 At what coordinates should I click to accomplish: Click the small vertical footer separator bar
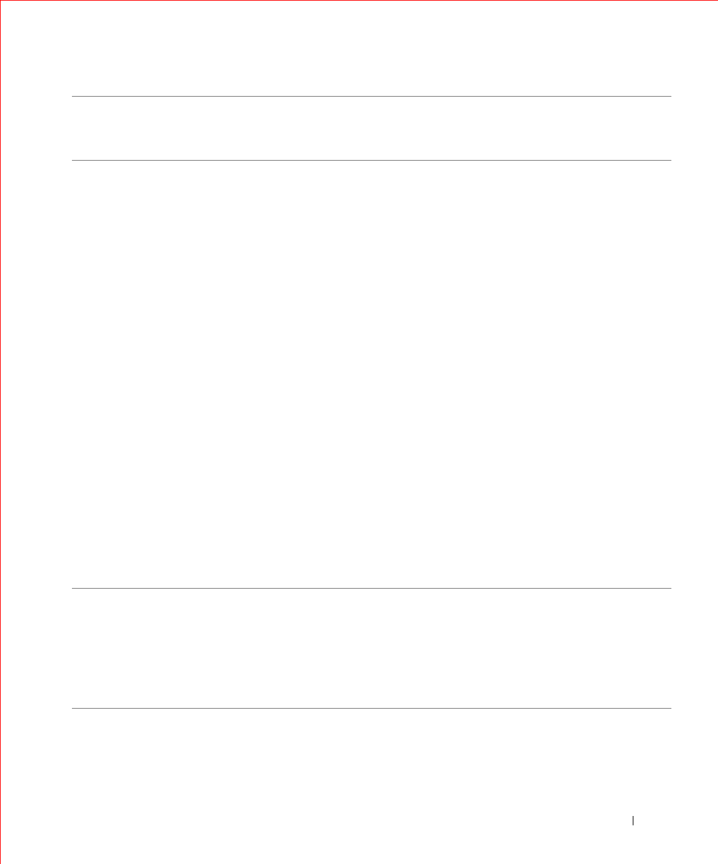click(633, 822)
